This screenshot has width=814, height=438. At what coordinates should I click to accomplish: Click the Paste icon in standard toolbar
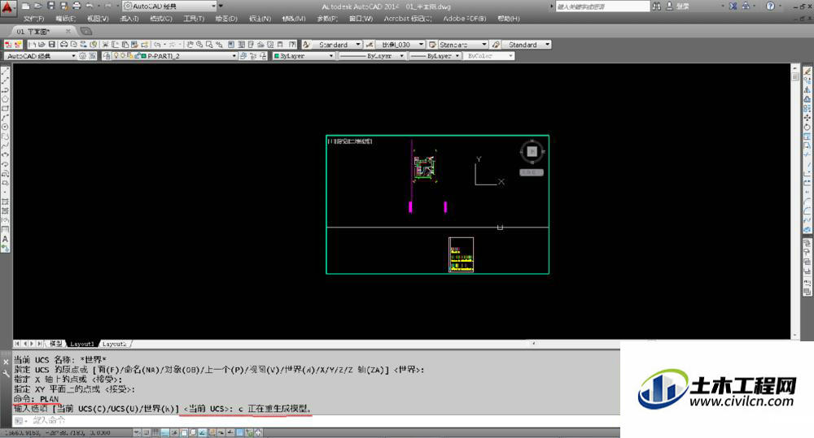click(125, 45)
